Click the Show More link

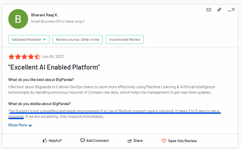click(17, 125)
